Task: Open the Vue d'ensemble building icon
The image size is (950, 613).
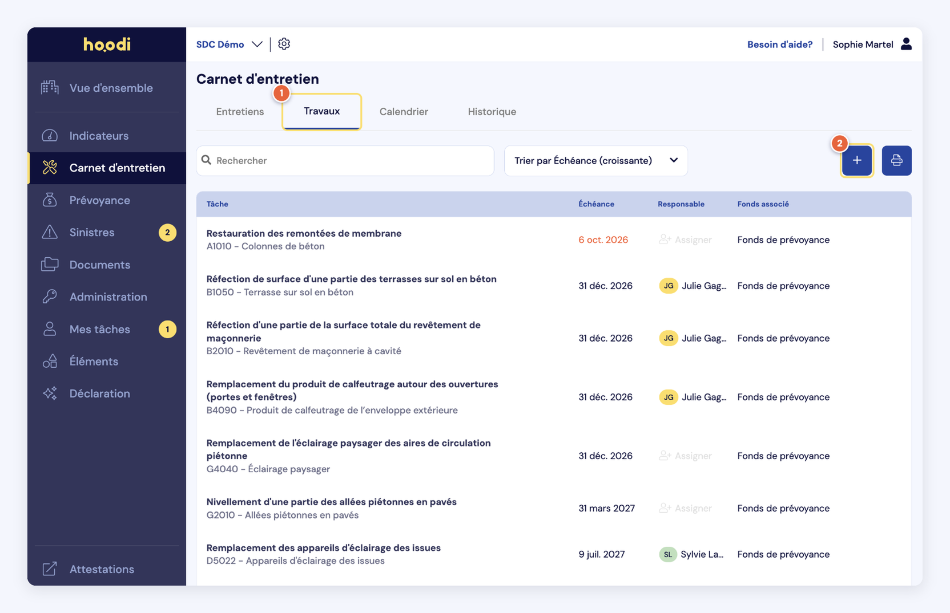Action: click(x=50, y=87)
